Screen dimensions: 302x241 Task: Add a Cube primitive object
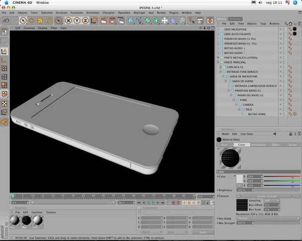[131, 21]
